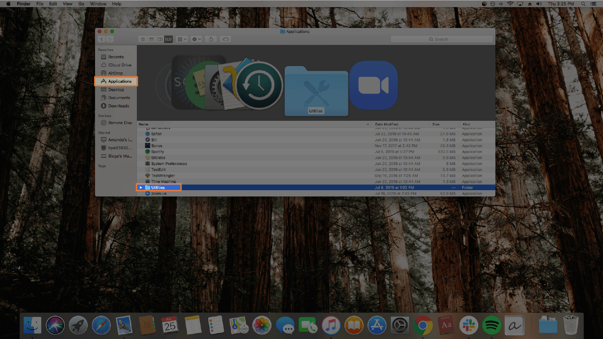The height and width of the screenshot is (339, 603).
Task: Open the Window menu
Action: point(98,4)
